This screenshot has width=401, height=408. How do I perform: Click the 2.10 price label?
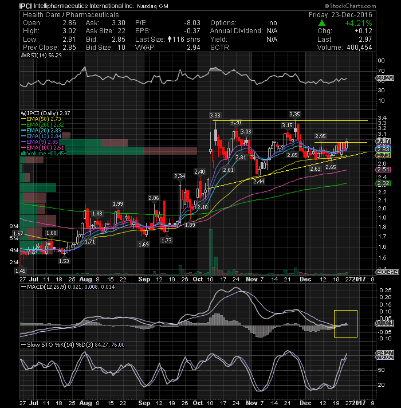[202, 207]
